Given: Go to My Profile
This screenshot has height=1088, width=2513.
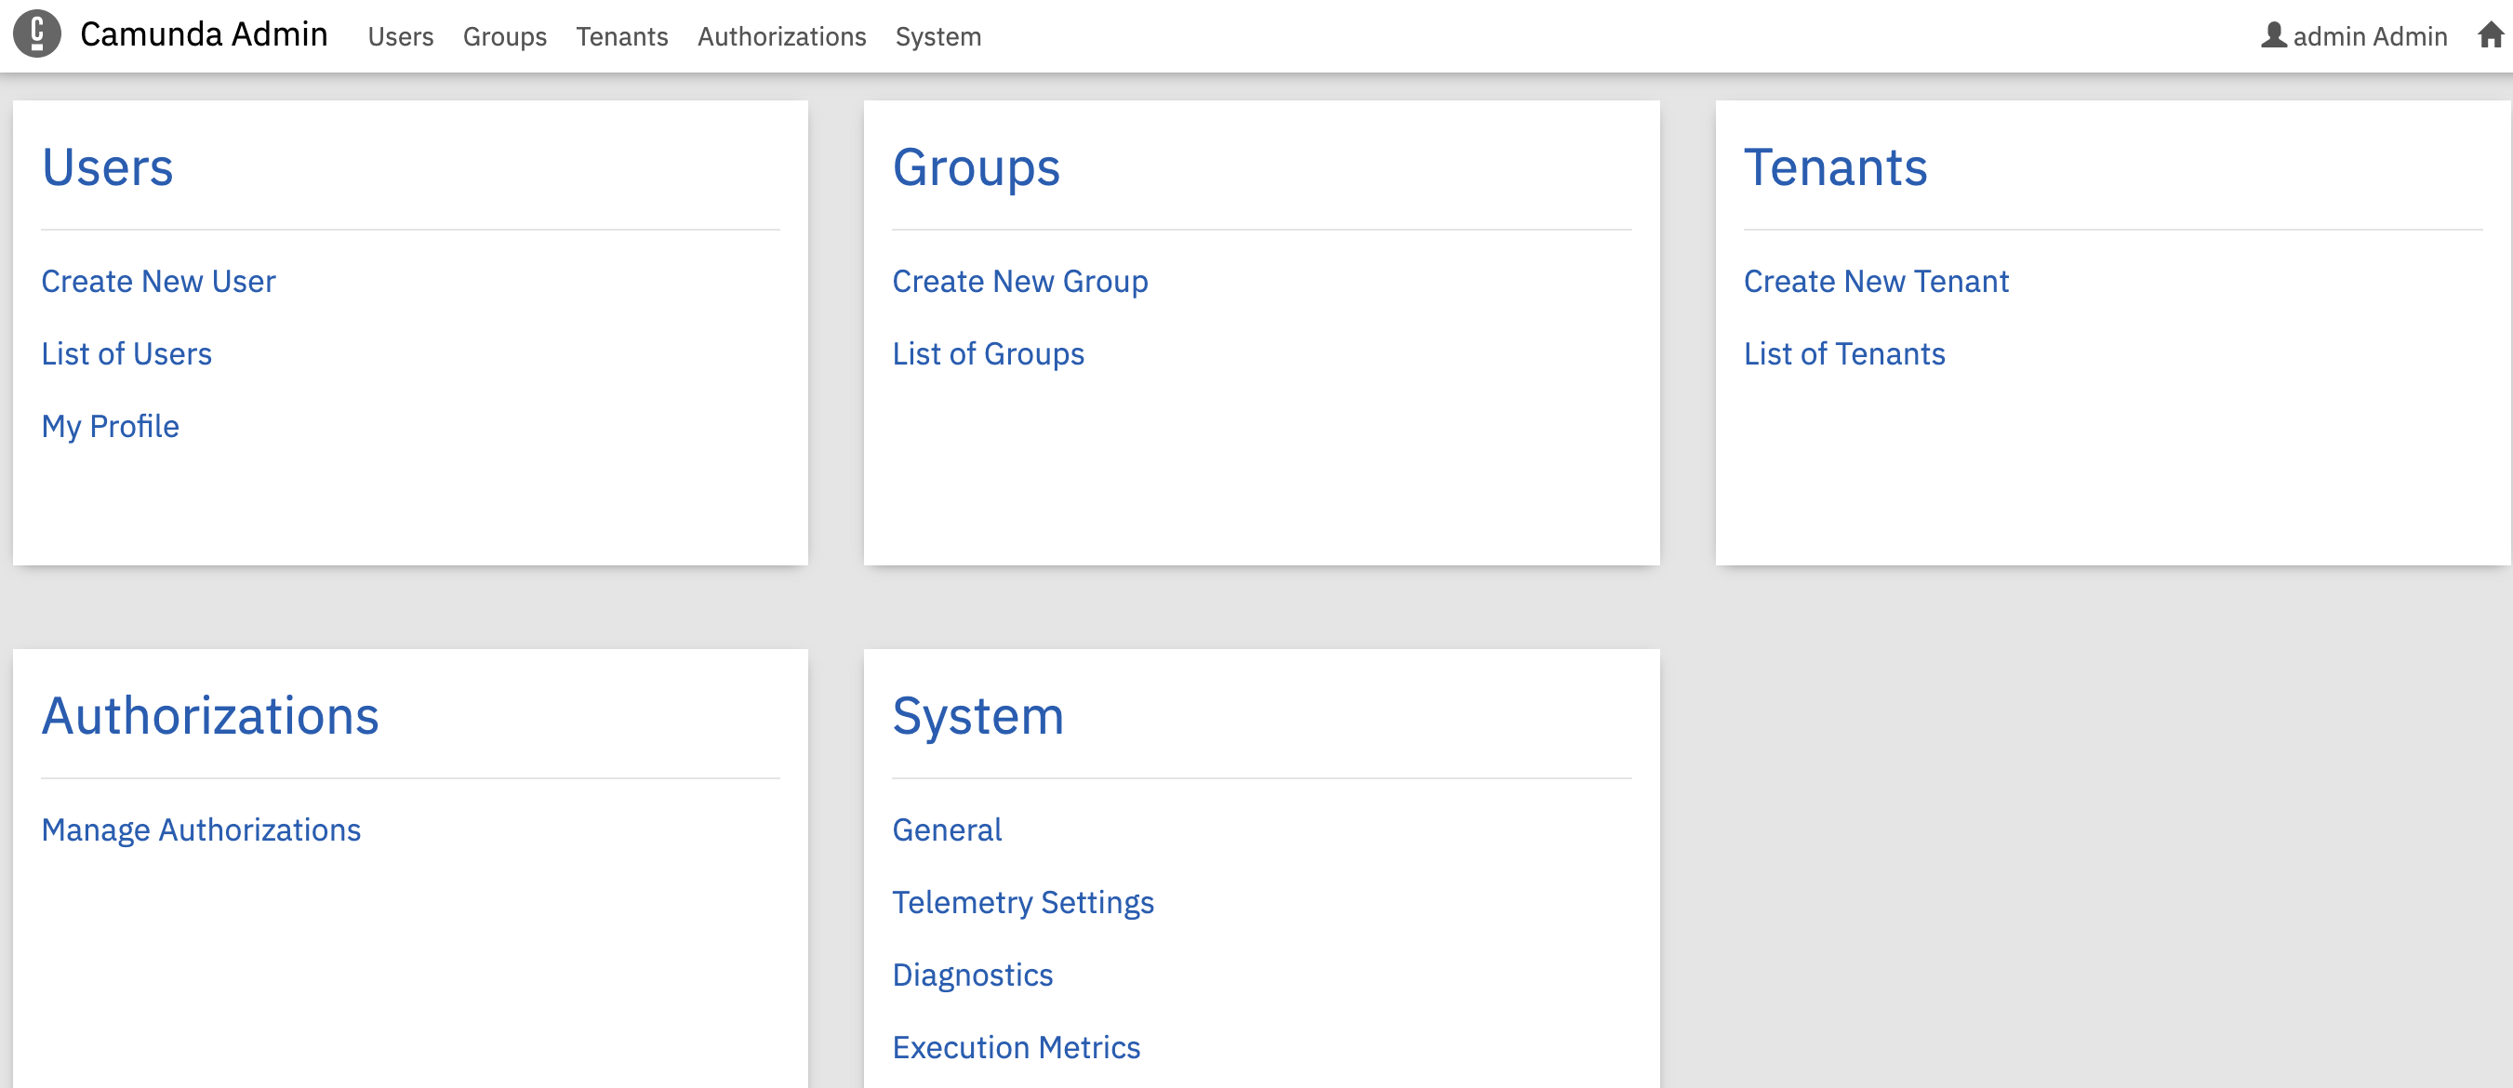Looking at the screenshot, I should [x=111, y=427].
